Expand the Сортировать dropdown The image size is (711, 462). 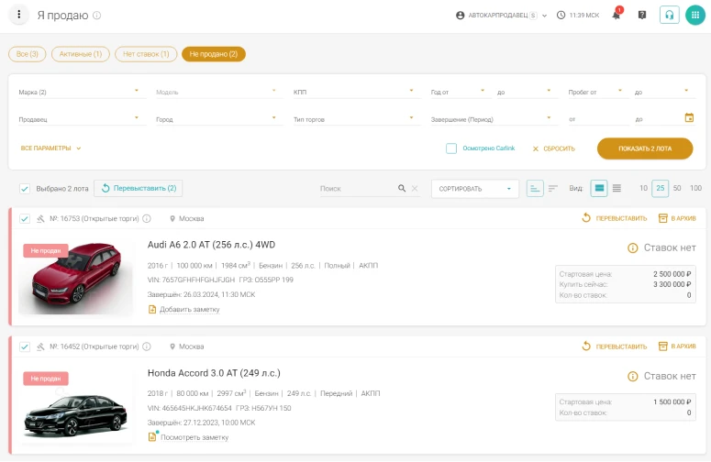(474, 188)
